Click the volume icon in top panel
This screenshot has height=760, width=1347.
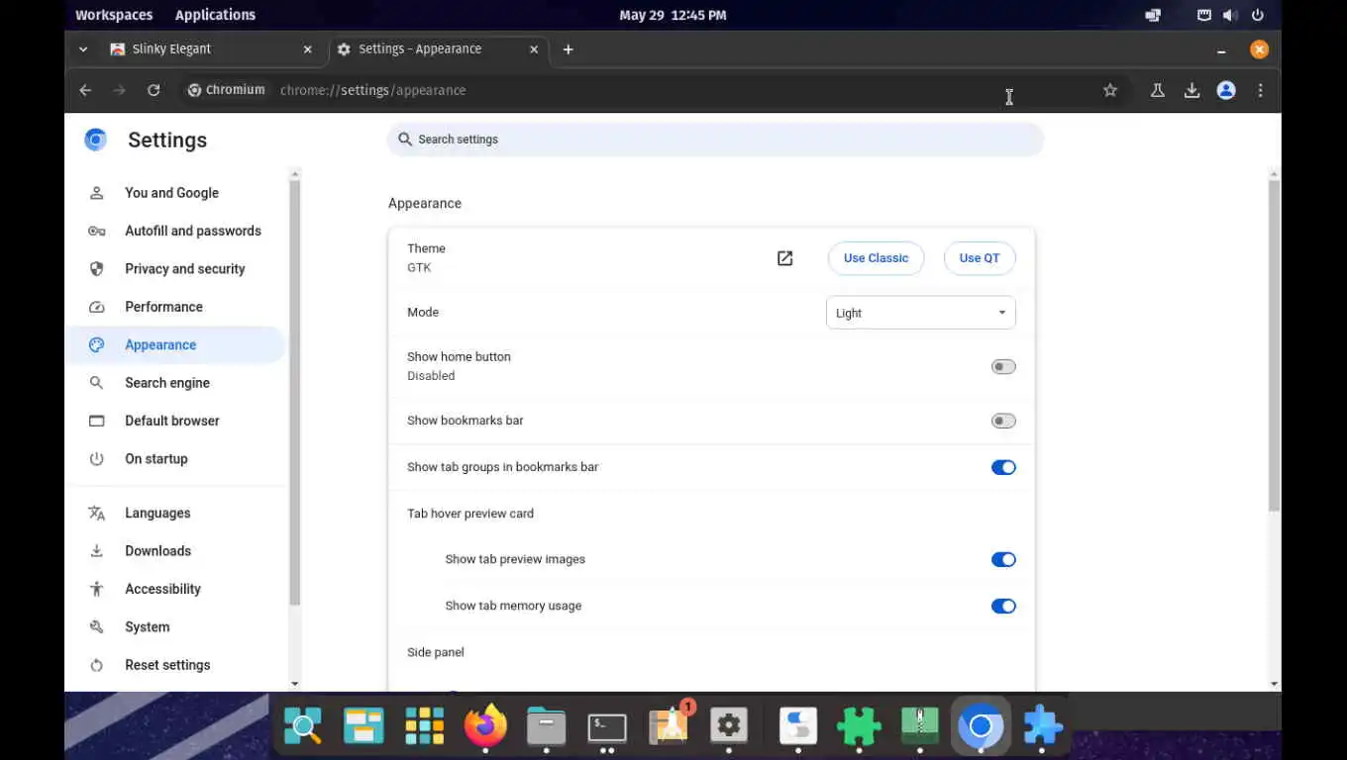pyautogui.click(x=1230, y=15)
